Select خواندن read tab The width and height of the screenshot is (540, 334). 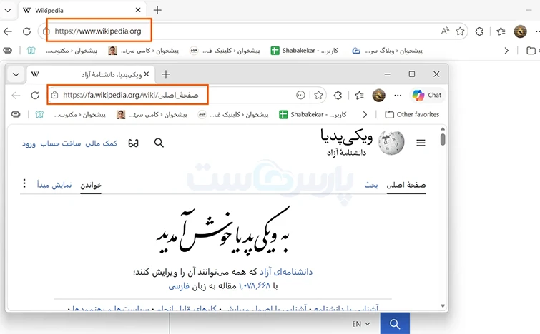[91, 186]
